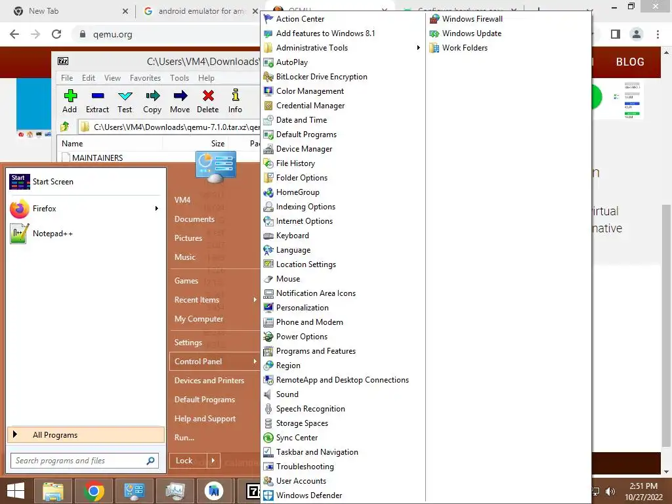The height and width of the screenshot is (504, 672).
Task: Open Devices and Printers from Start menu
Action: pyautogui.click(x=209, y=381)
